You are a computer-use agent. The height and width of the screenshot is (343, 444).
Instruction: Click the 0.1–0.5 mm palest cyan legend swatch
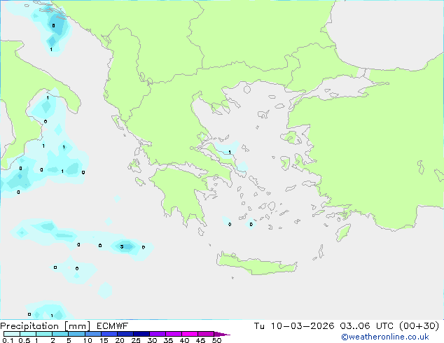12,334
